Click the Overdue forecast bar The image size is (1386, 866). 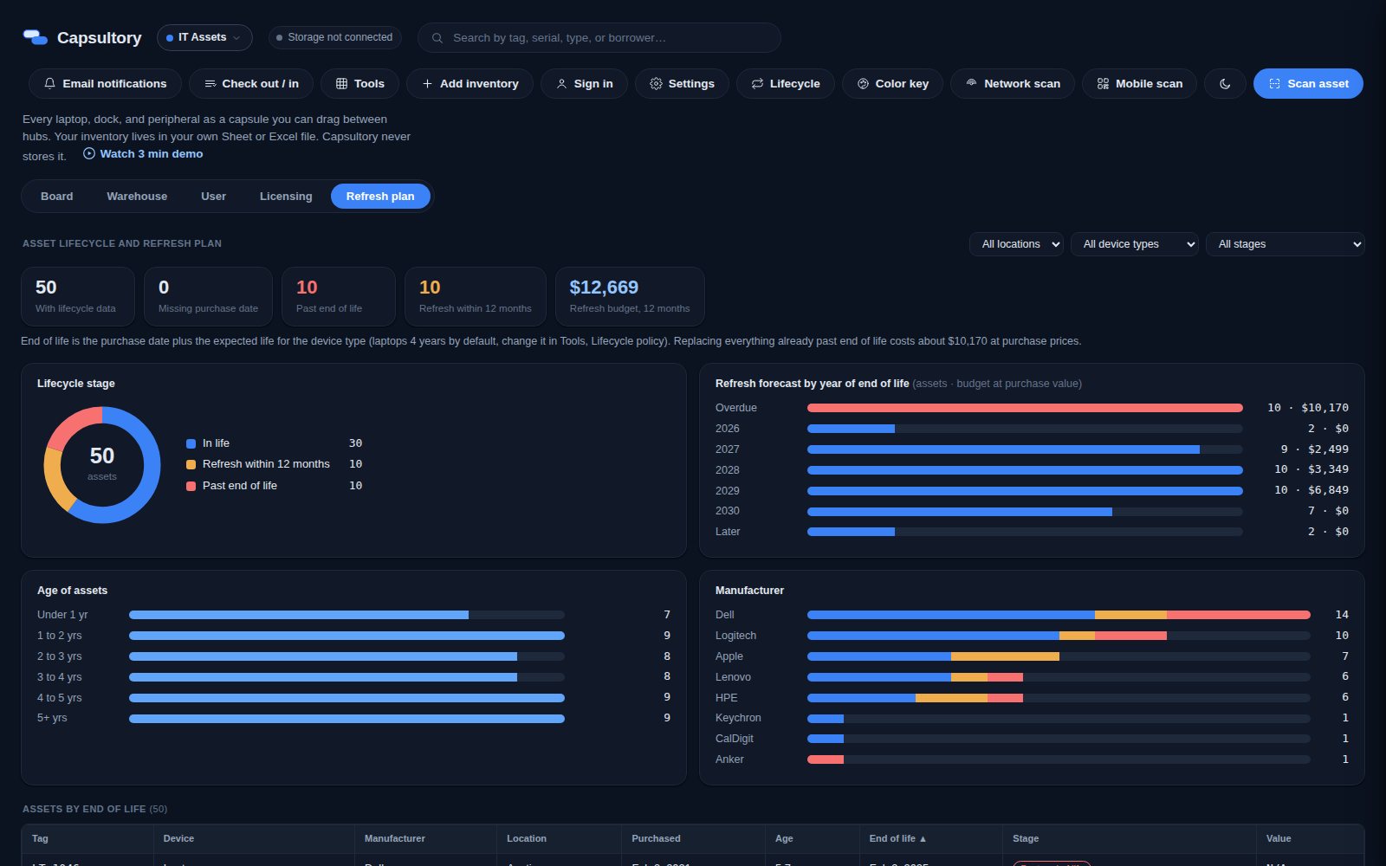(1025, 408)
